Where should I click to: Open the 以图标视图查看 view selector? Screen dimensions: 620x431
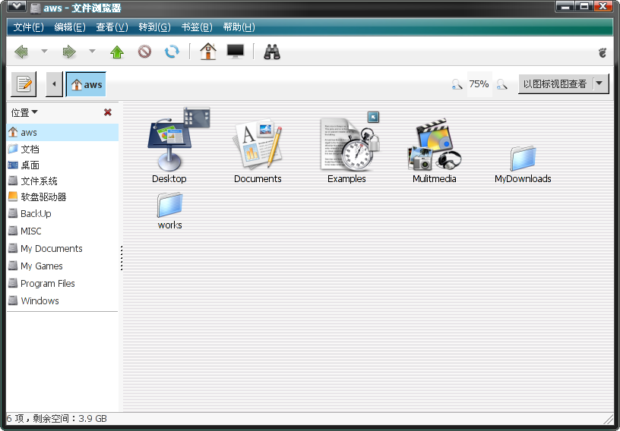point(564,83)
